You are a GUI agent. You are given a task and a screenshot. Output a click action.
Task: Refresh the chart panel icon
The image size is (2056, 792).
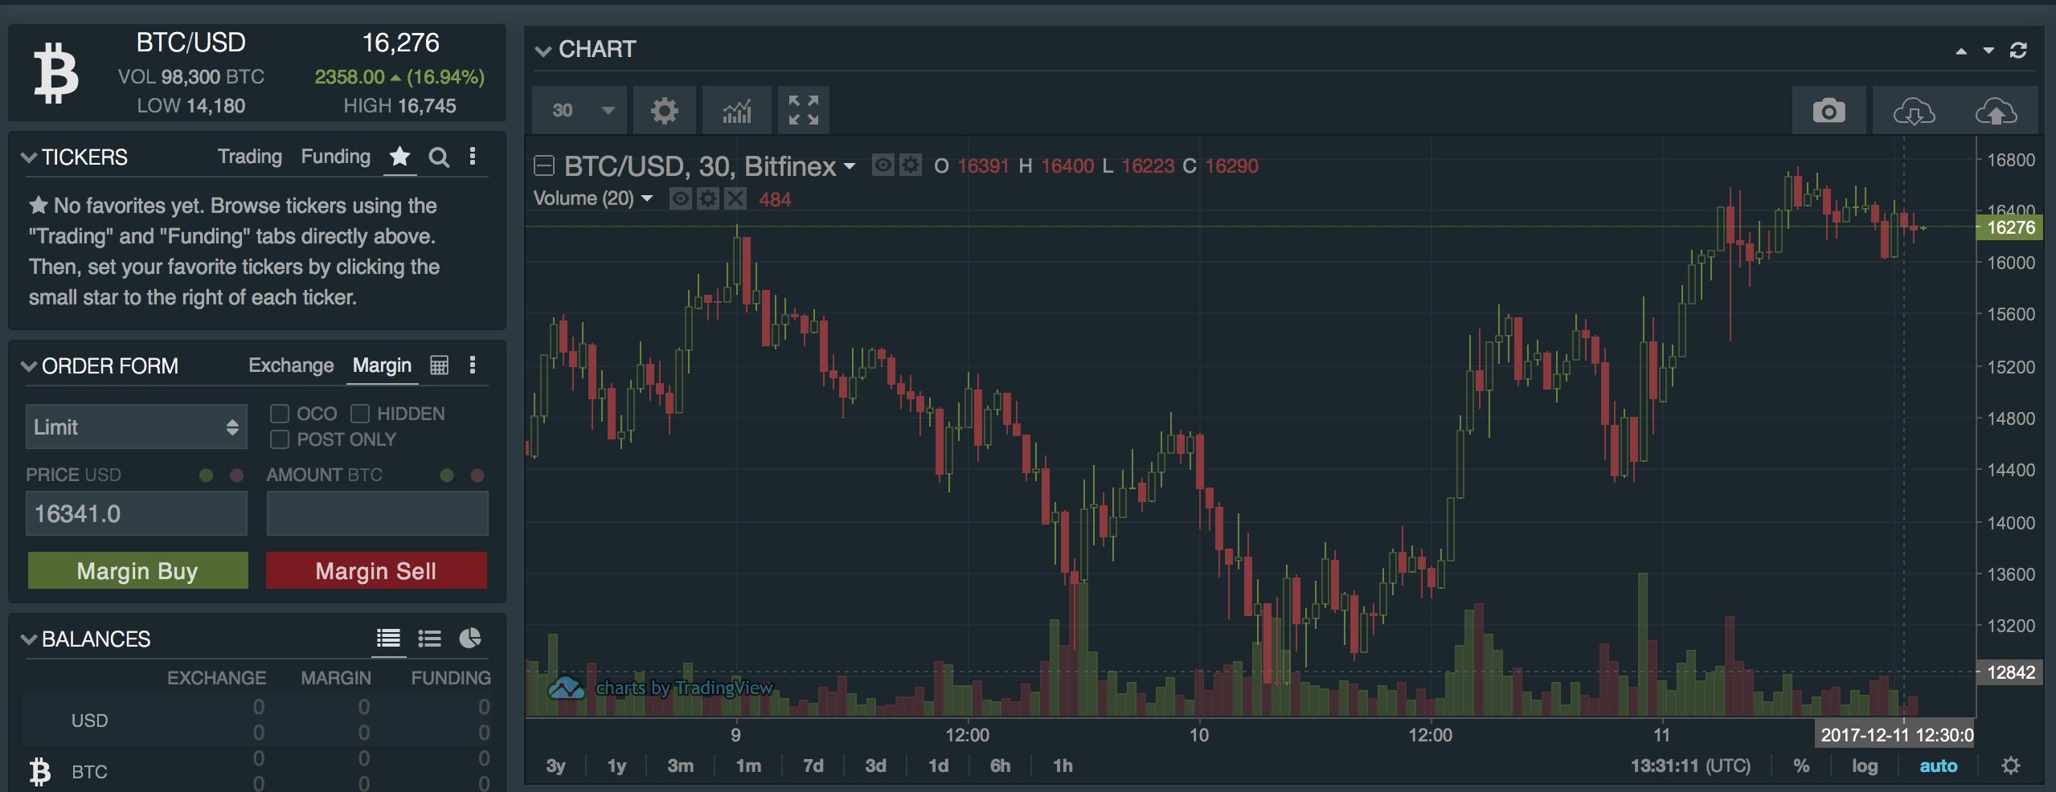(x=2018, y=51)
